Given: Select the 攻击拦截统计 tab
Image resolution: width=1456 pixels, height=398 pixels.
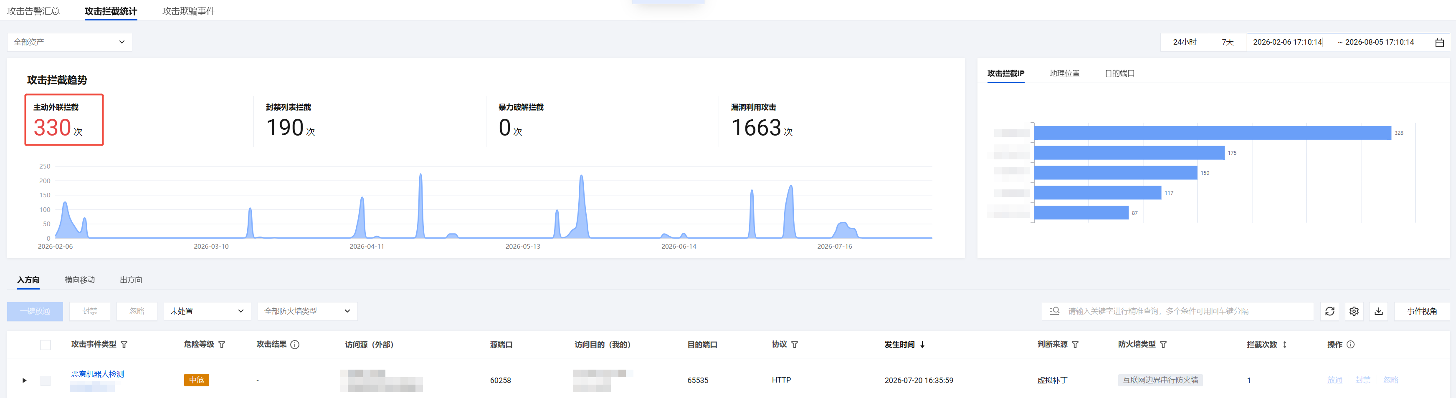Looking at the screenshot, I should click(111, 11).
